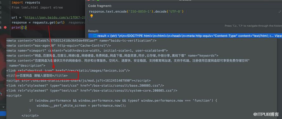Click the system-core.200805.css stylesheet line
This screenshot has width=282, height=119.
point(92,90)
